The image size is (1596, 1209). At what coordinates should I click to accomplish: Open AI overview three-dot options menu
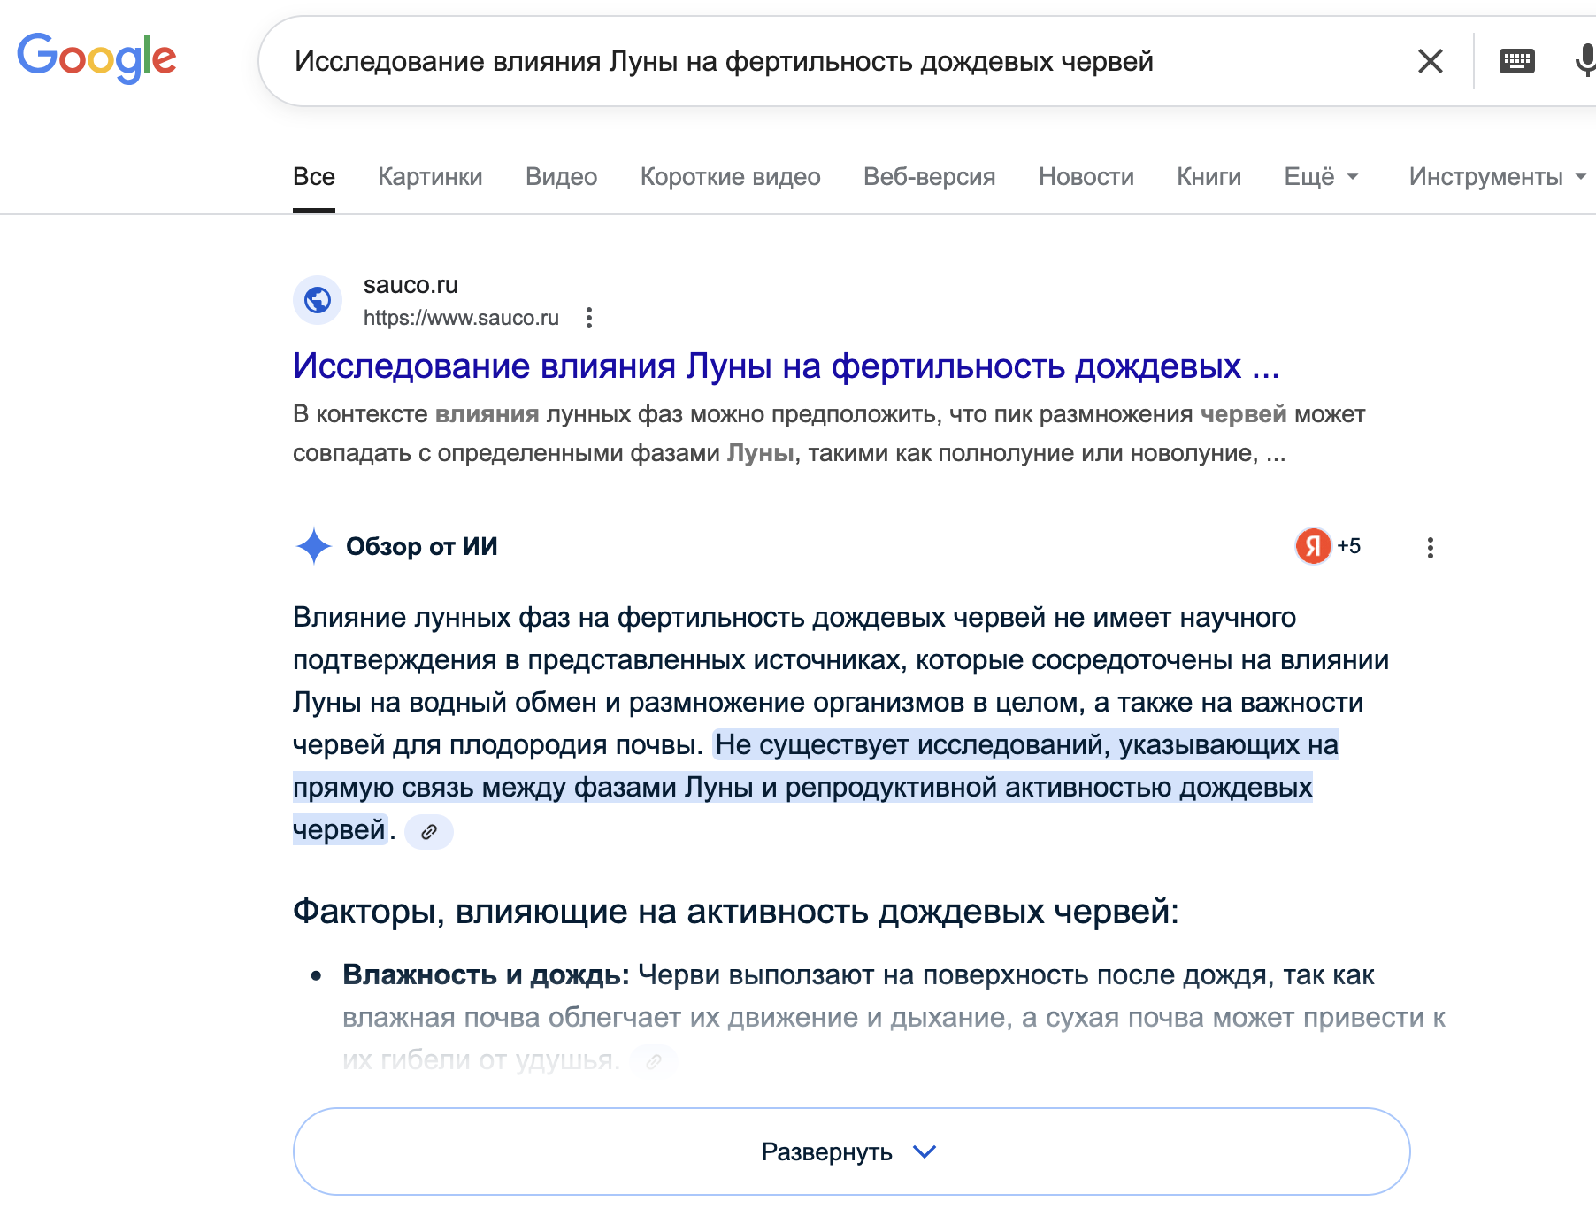(x=1430, y=548)
